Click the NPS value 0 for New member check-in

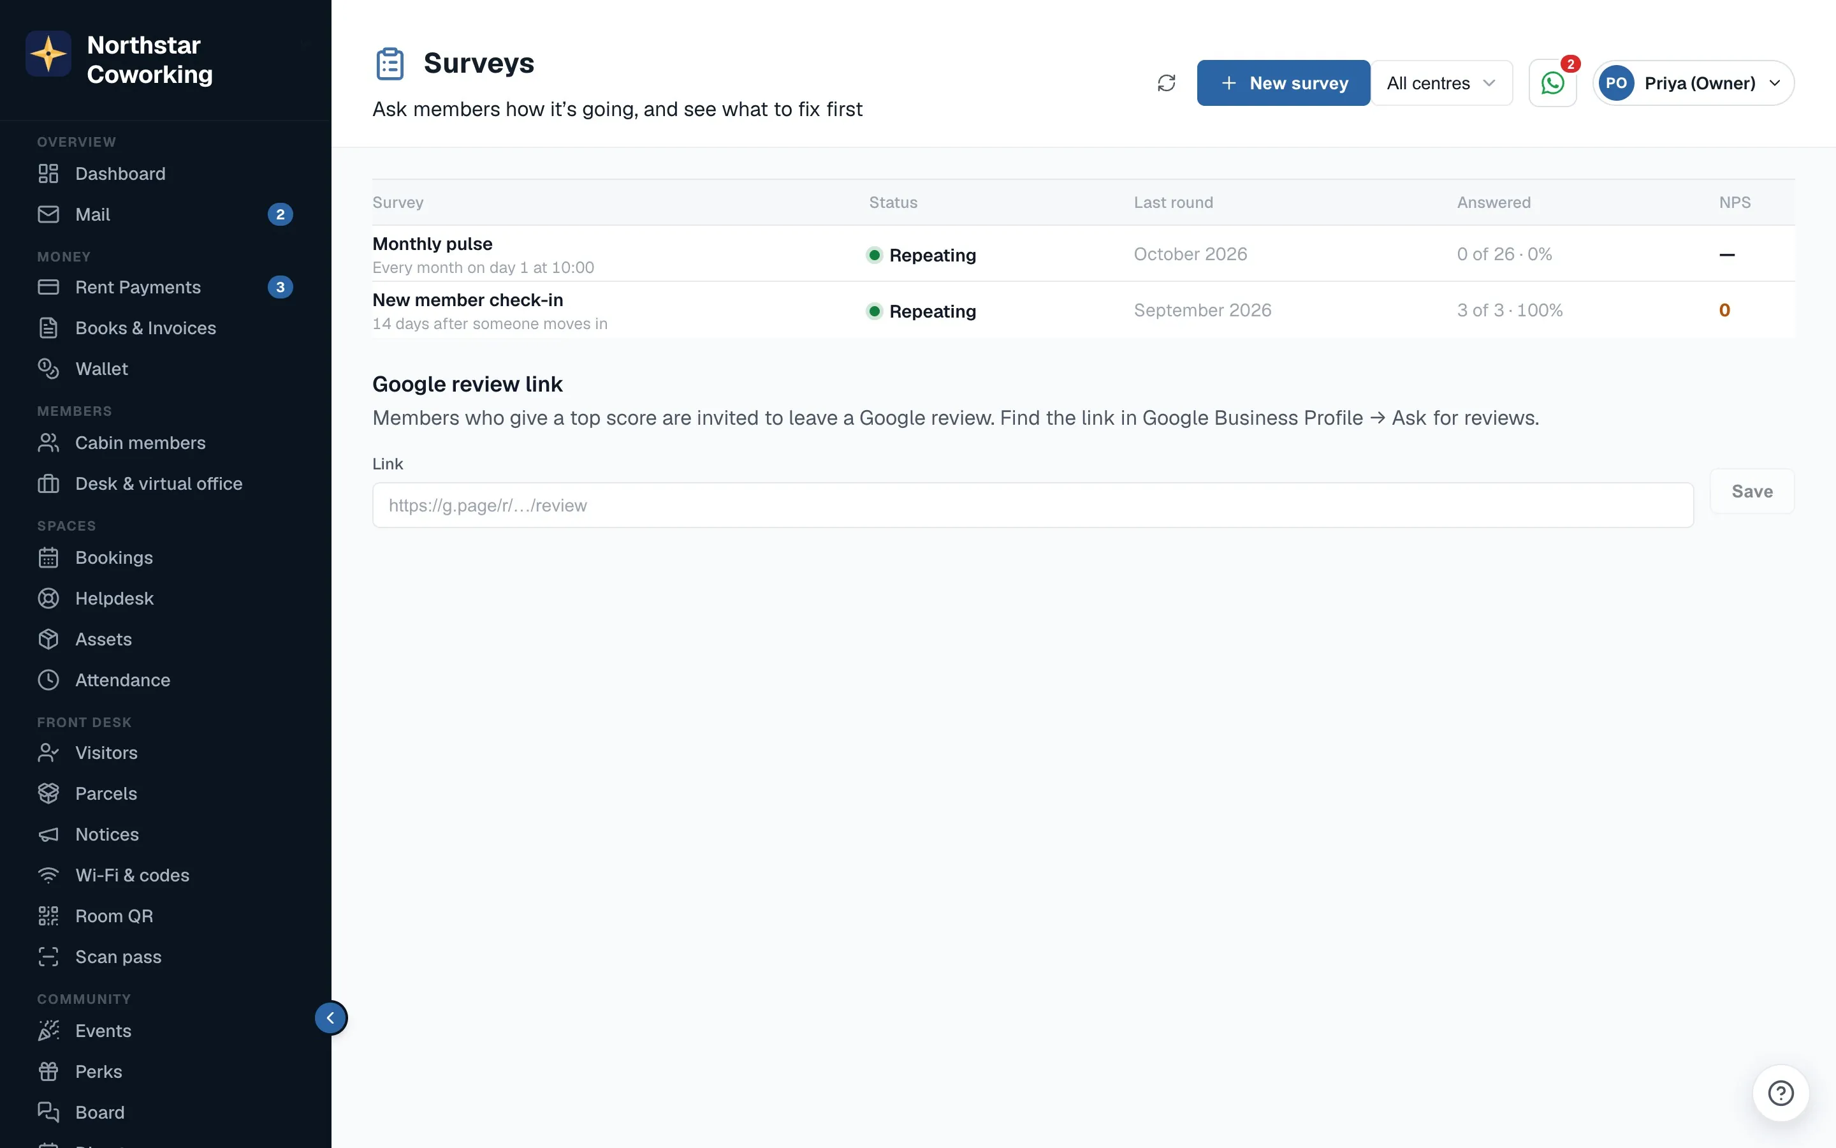pos(1724,310)
